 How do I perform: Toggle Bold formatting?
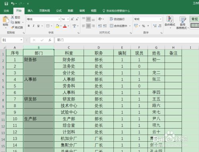(x=29, y=26)
